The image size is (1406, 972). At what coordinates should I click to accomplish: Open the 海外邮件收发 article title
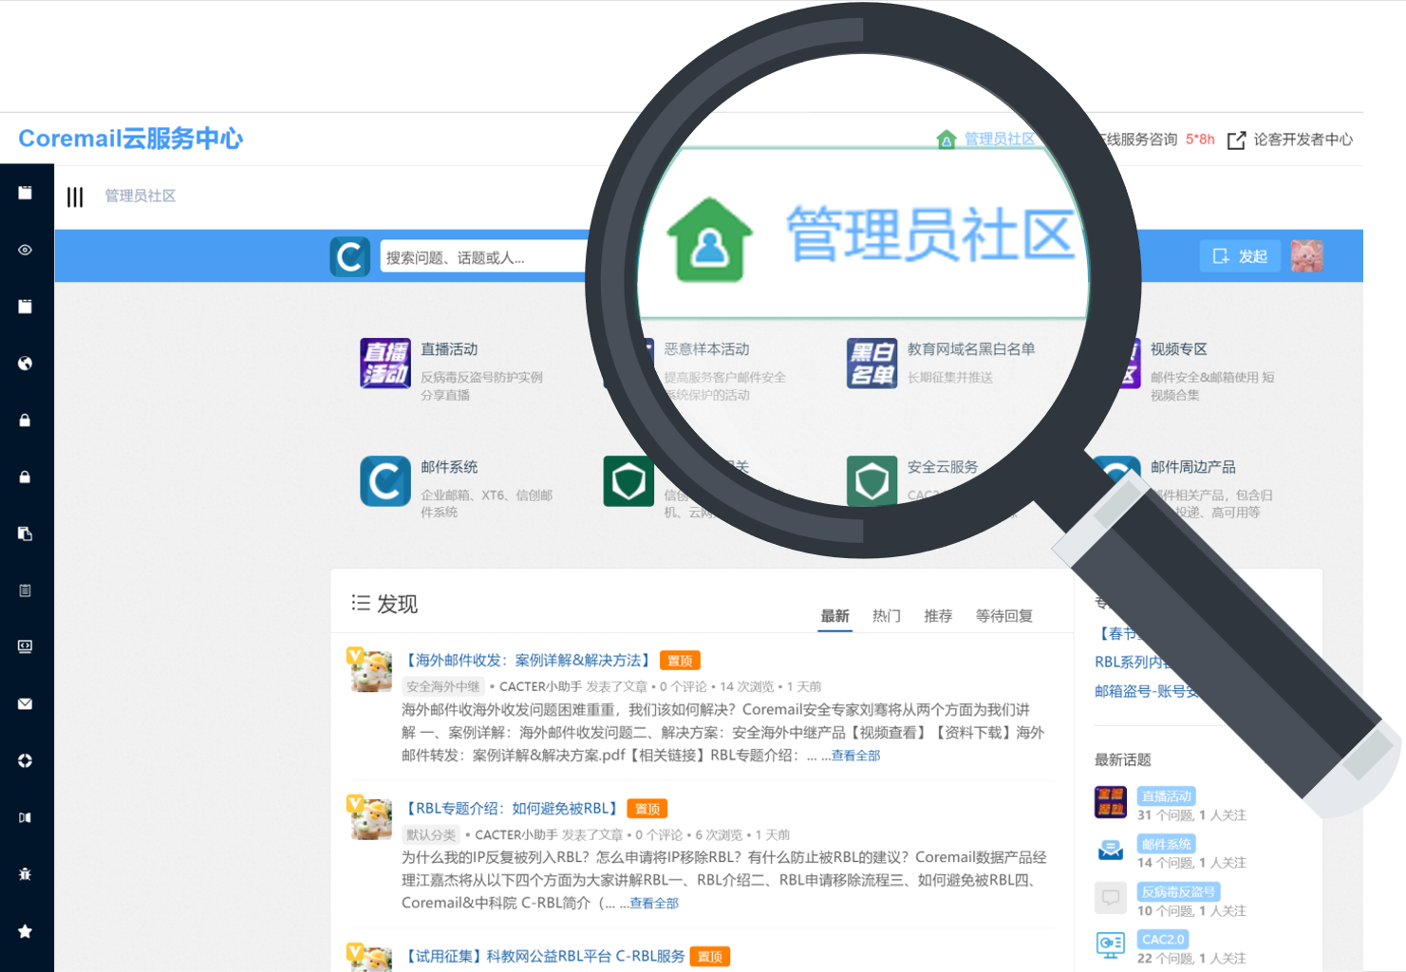click(x=528, y=661)
